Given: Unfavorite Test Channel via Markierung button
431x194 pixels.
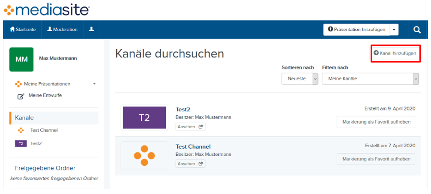Looking at the screenshot, I should 376,159.
